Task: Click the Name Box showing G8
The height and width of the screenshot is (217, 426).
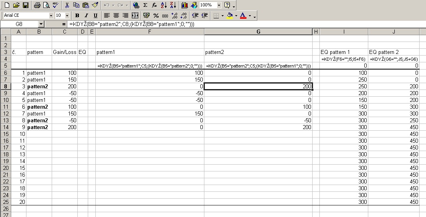Action: [x=19, y=24]
